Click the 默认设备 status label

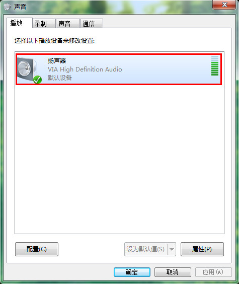(x=60, y=78)
